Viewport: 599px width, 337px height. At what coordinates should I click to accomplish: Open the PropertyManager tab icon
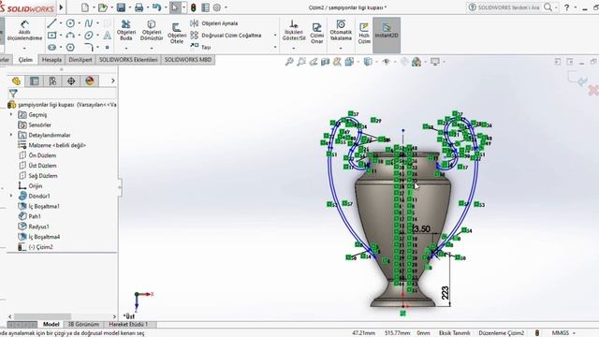coord(35,81)
